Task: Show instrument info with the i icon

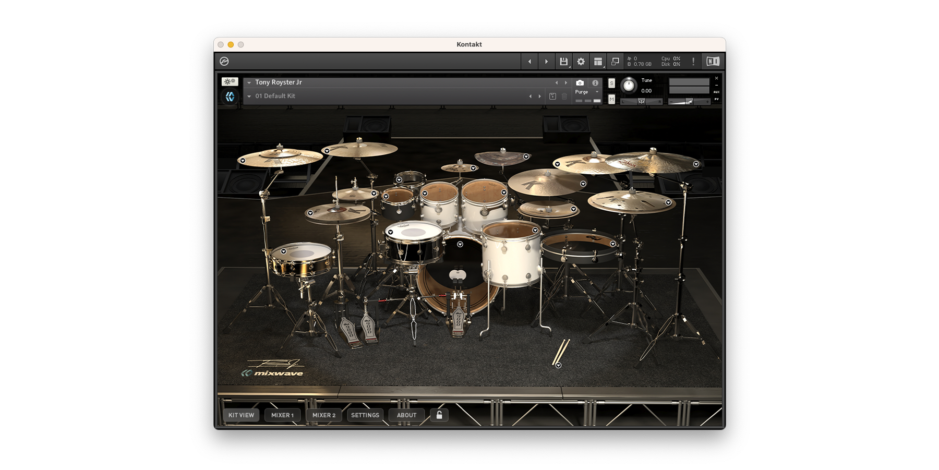Action: point(595,83)
